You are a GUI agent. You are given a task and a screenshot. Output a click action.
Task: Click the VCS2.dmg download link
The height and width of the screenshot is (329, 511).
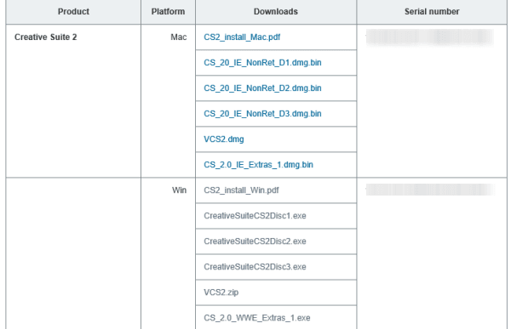coord(224,139)
